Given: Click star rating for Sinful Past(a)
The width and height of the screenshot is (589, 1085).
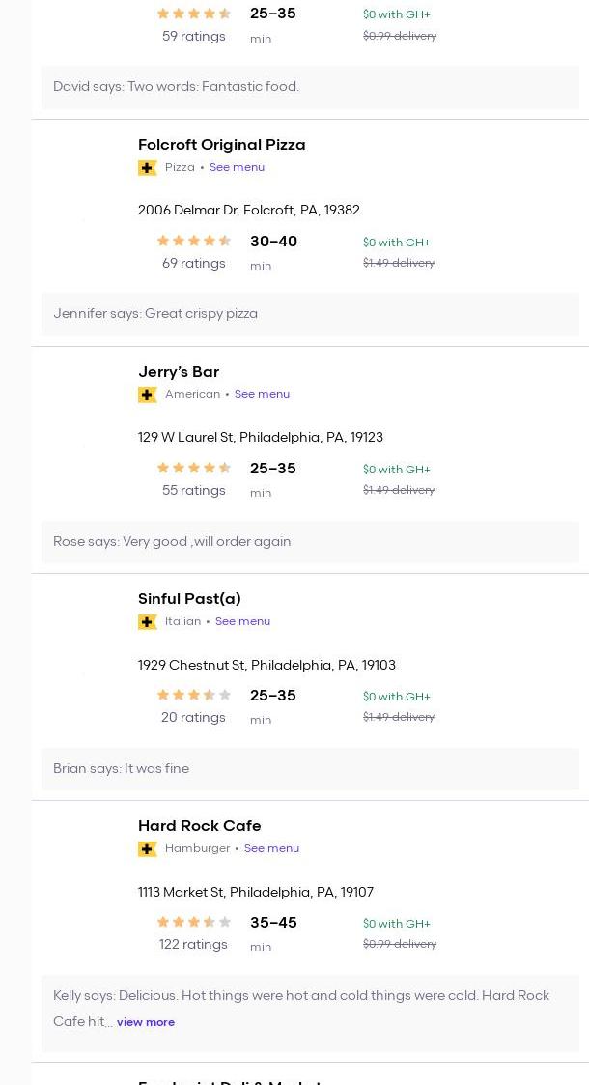Looking at the screenshot, I should (x=193, y=696).
